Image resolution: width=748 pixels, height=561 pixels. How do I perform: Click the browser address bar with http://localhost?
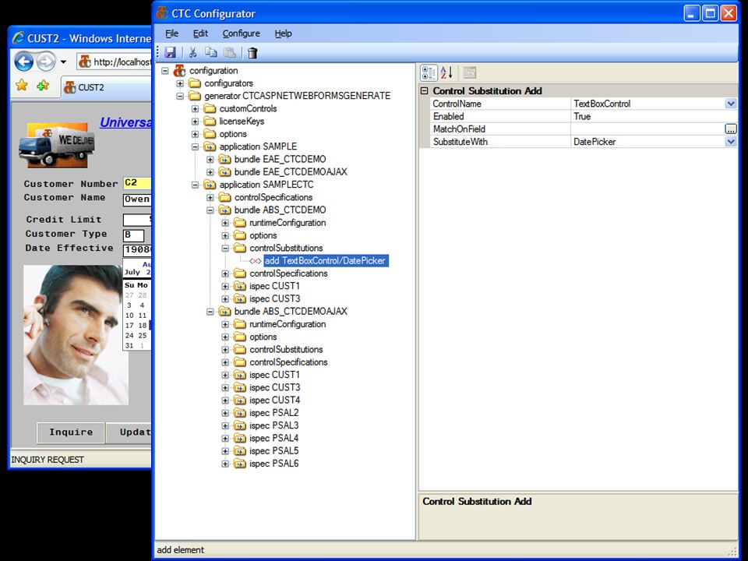click(x=115, y=62)
